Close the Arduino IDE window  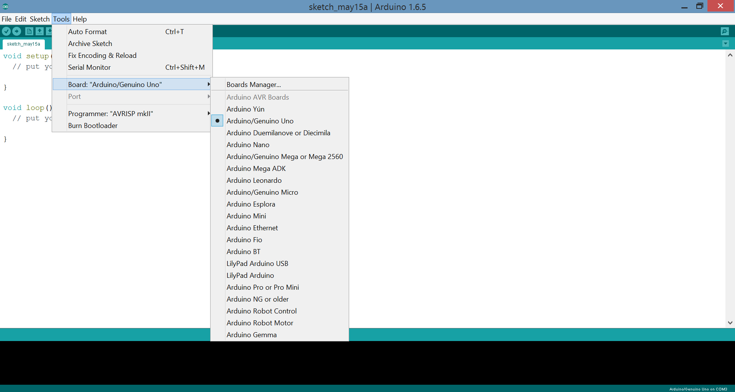pyautogui.click(x=720, y=6)
